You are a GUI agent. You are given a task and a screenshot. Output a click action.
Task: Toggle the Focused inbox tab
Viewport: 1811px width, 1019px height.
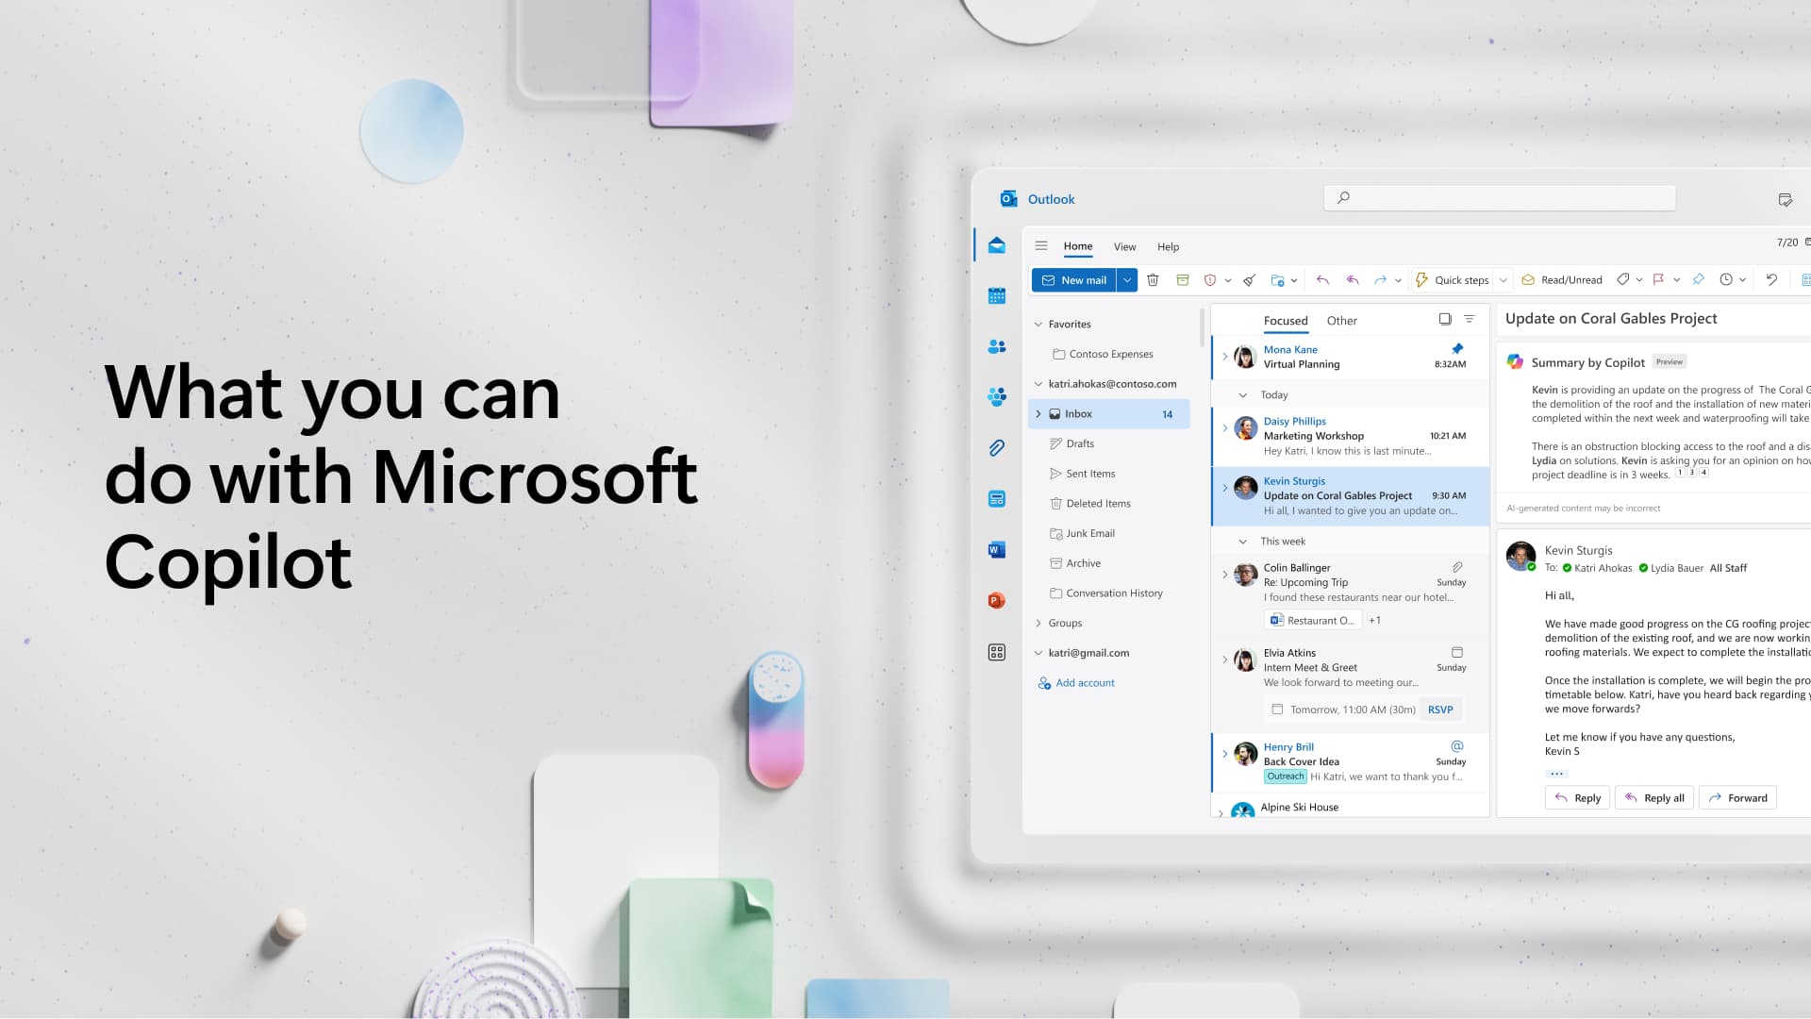click(1285, 320)
